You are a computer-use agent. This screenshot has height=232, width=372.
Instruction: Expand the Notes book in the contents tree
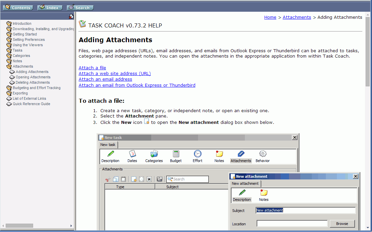pyautogui.click(x=9, y=61)
